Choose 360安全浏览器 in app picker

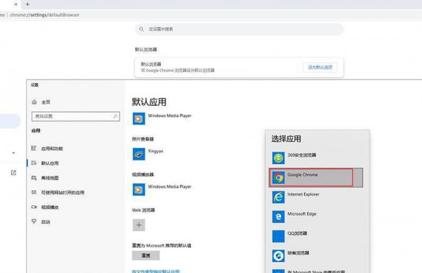click(316, 158)
